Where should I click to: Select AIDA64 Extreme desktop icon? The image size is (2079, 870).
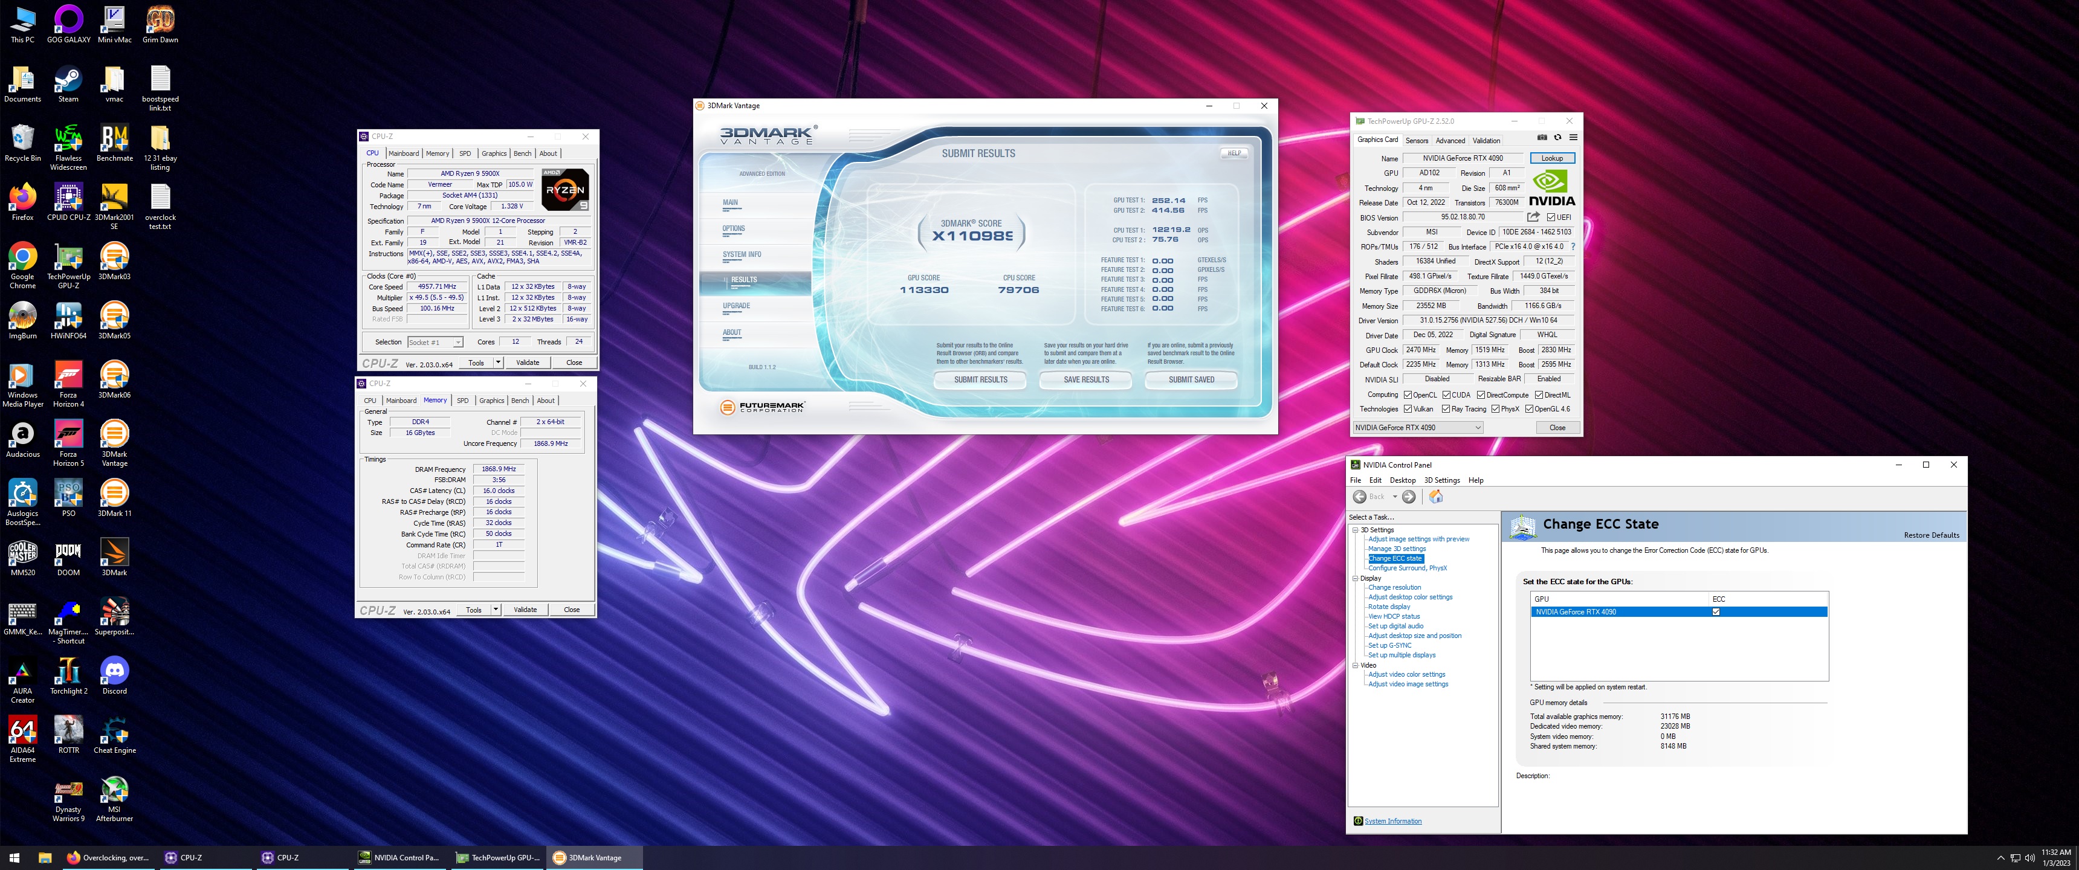(22, 739)
